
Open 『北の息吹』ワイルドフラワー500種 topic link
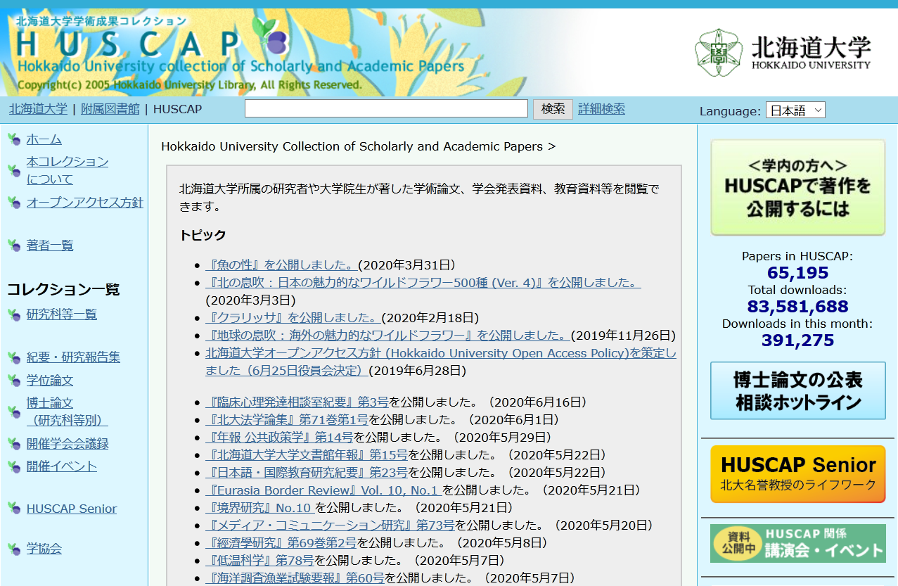[423, 283]
